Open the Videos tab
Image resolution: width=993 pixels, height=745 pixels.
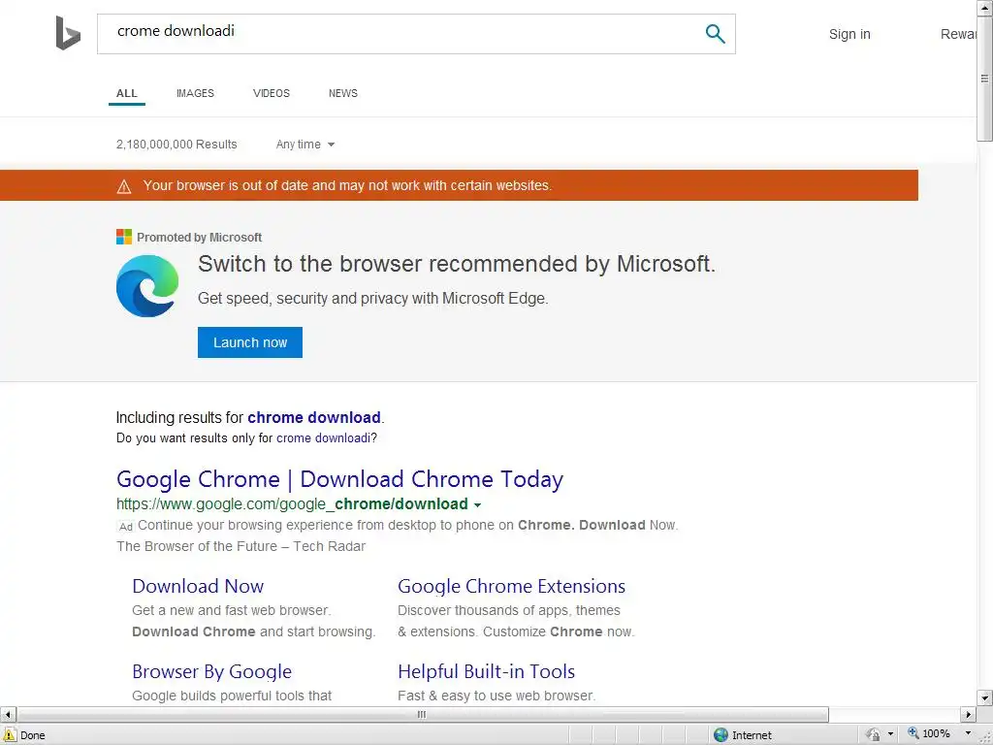pyautogui.click(x=272, y=93)
